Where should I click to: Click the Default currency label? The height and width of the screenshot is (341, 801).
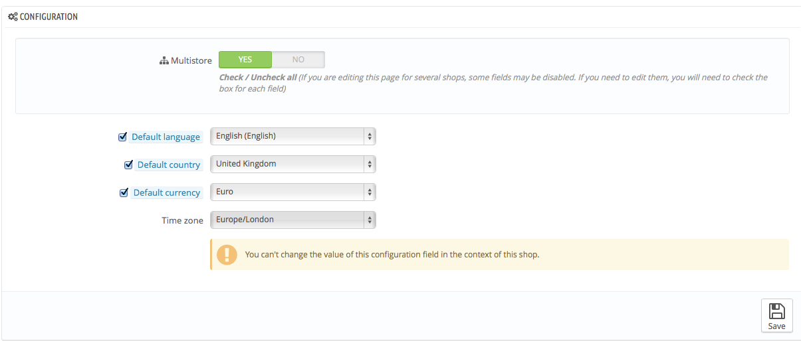tap(167, 192)
